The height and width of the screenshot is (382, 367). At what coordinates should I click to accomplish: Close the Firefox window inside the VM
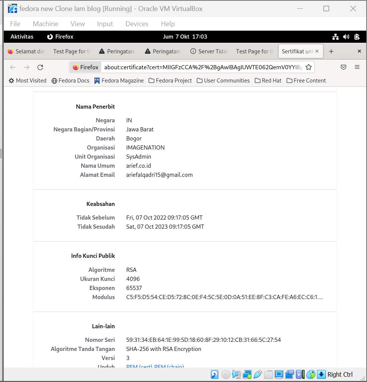click(359, 51)
